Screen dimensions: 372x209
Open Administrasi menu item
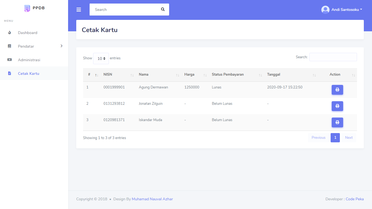click(34, 60)
